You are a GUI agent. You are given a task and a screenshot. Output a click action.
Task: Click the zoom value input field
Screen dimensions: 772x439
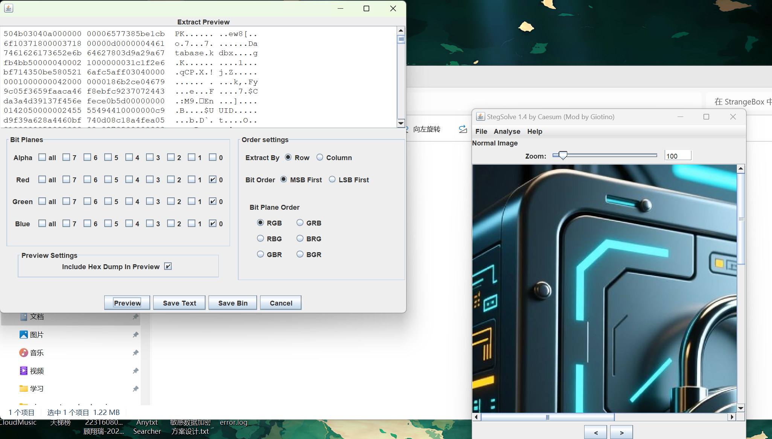(x=678, y=156)
